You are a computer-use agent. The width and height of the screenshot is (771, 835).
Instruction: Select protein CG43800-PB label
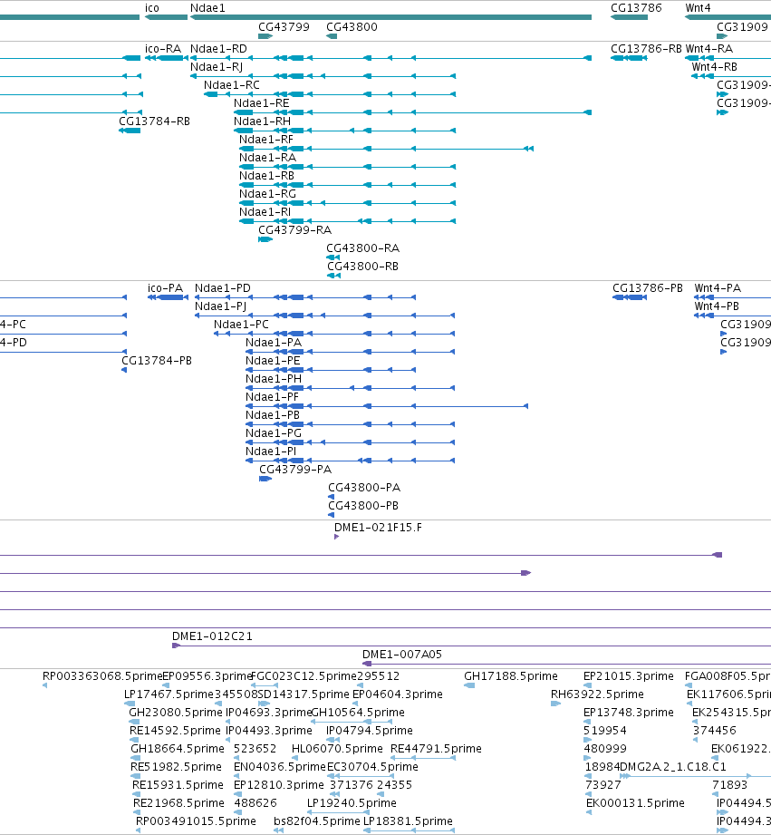363,505
